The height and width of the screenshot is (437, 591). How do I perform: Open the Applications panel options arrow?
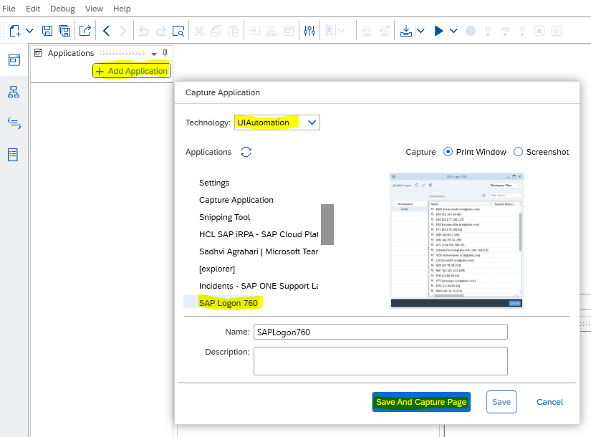pos(154,54)
